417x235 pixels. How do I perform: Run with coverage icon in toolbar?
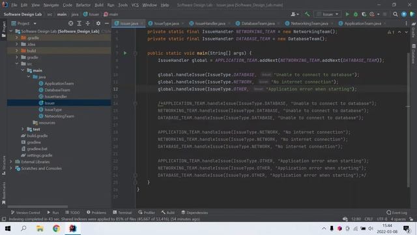pos(364,14)
